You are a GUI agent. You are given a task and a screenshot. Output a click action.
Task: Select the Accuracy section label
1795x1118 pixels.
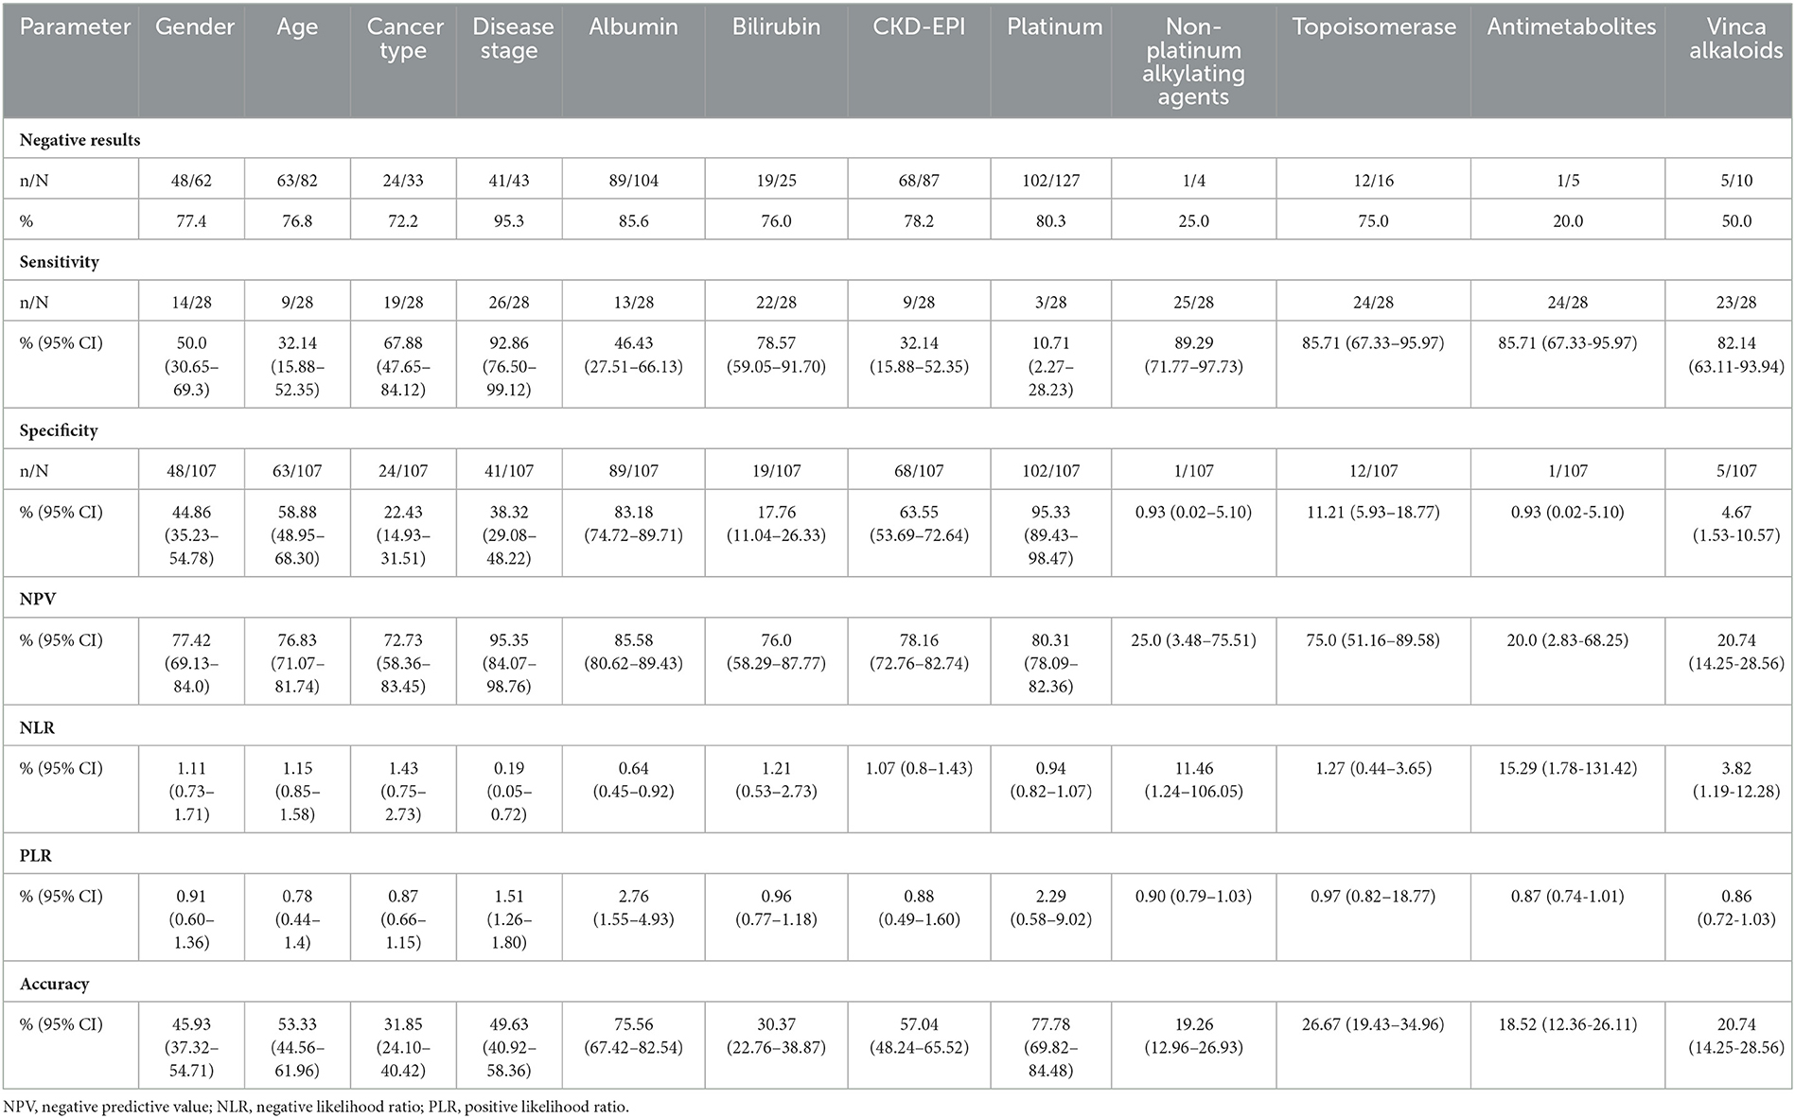point(54,984)
